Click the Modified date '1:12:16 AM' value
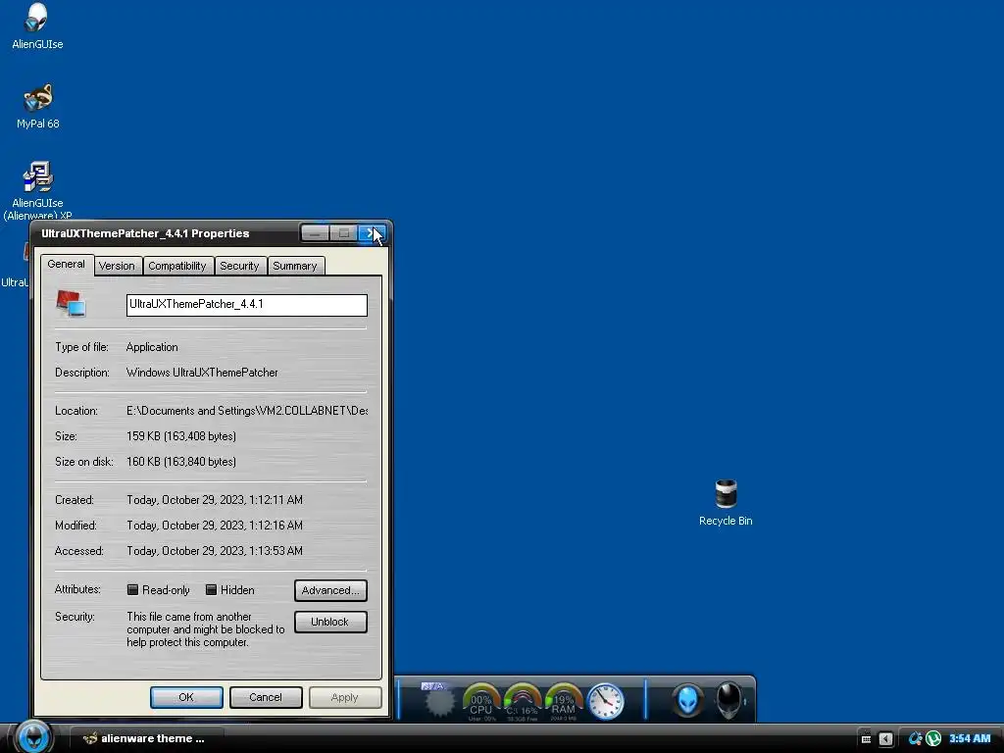Image resolution: width=1004 pixels, height=753 pixels. click(215, 526)
